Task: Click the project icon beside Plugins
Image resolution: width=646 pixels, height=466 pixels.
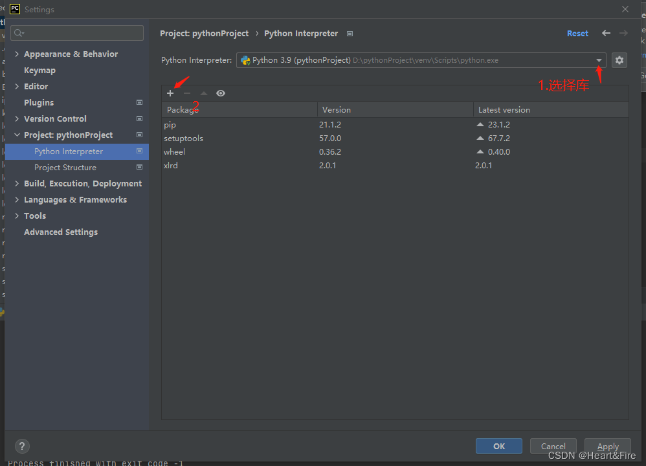Action: (x=140, y=102)
